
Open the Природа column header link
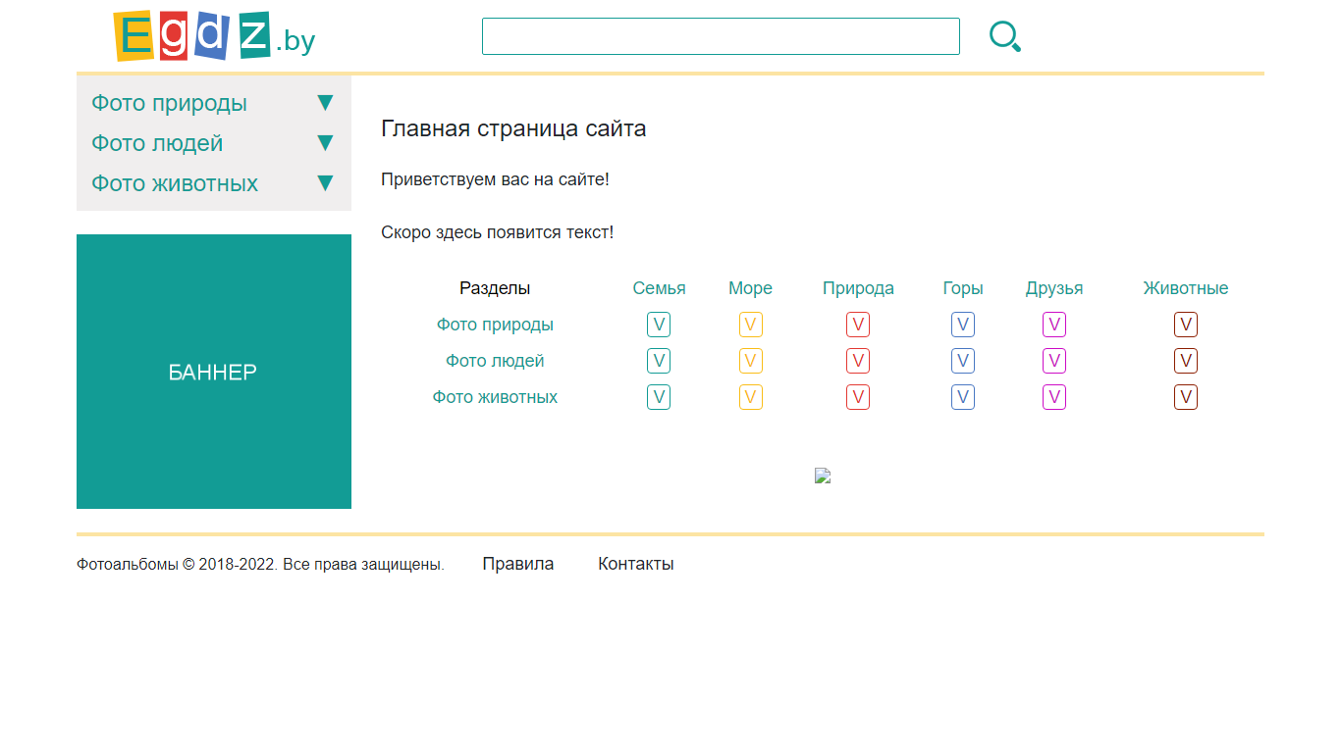click(x=858, y=288)
